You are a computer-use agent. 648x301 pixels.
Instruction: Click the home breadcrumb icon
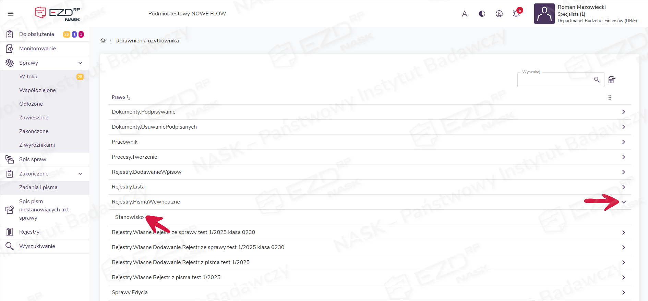click(x=103, y=41)
